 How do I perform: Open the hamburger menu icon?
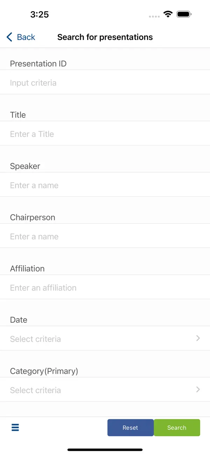click(15, 427)
